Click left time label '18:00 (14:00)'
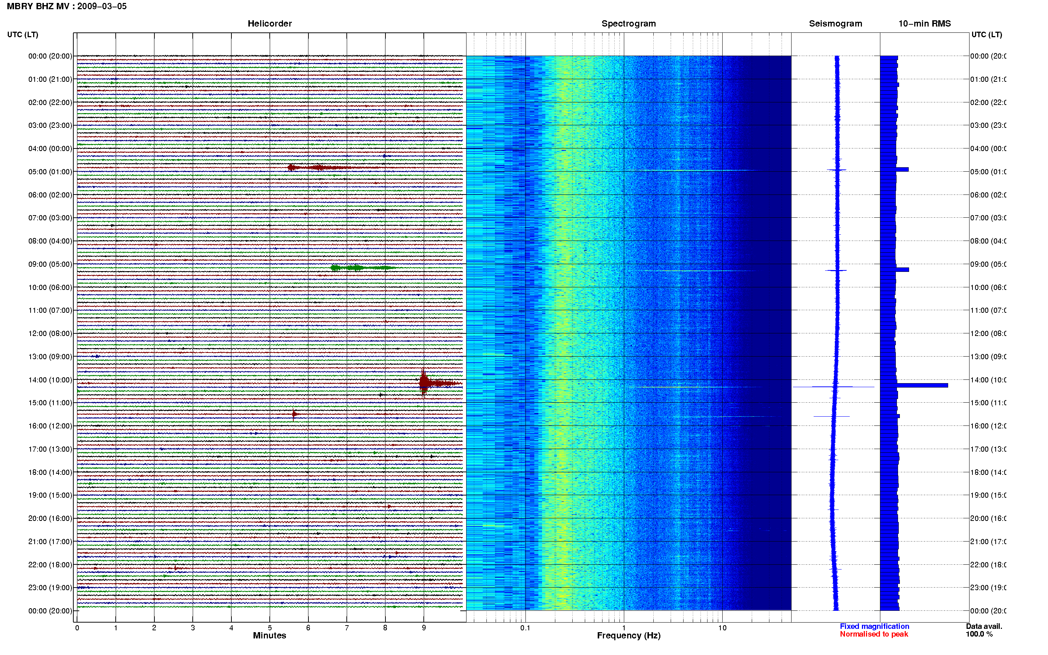 pos(50,473)
